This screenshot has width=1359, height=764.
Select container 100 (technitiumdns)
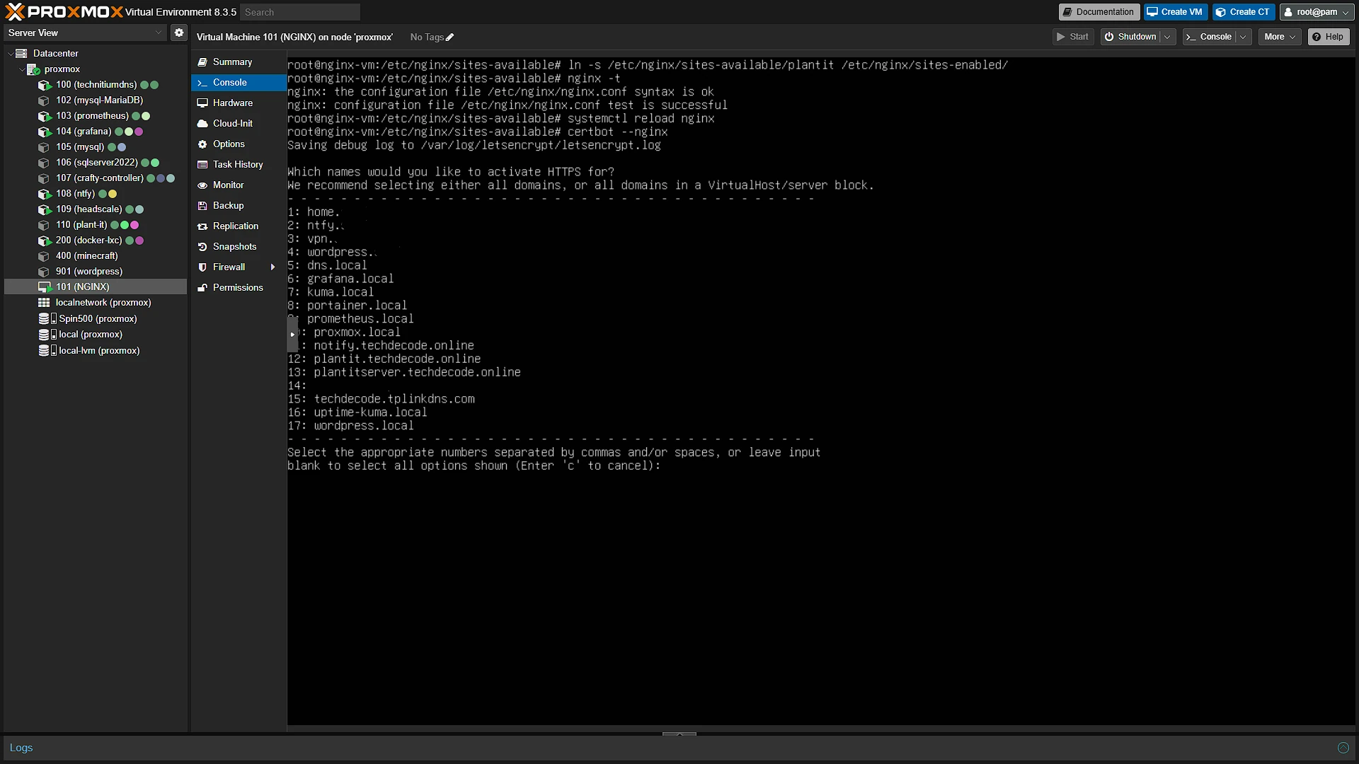pyautogui.click(x=96, y=85)
